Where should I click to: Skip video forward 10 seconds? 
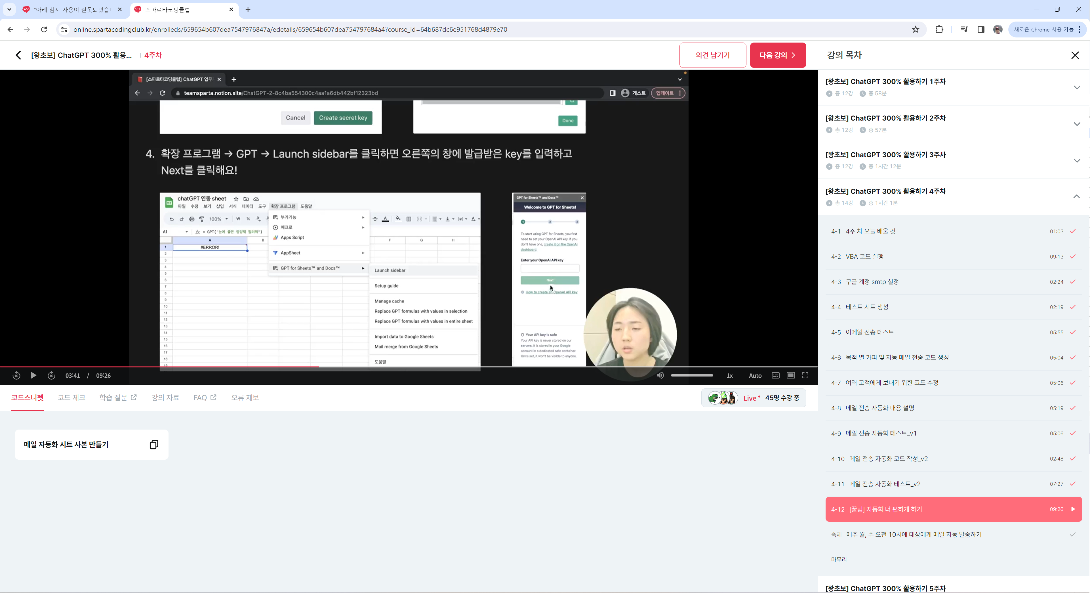(51, 375)
